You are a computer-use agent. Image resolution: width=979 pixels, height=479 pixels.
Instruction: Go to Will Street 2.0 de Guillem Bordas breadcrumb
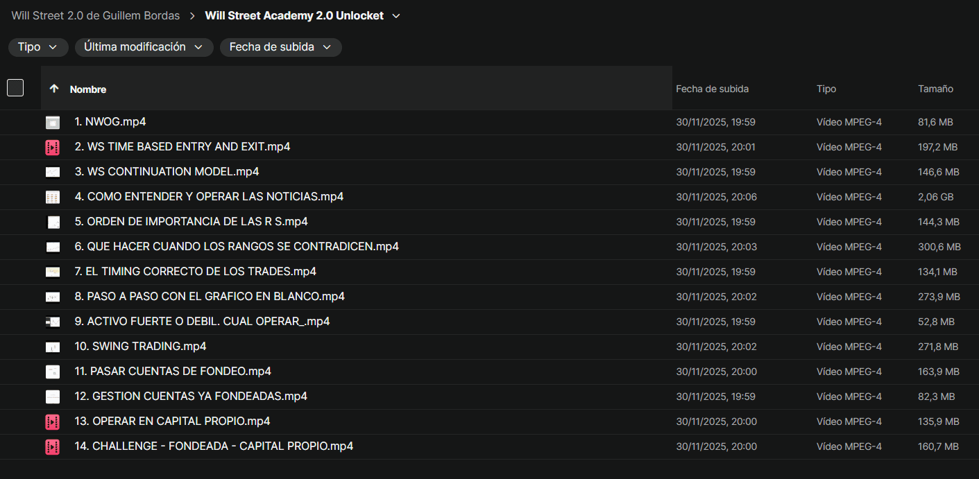[96, 16]
